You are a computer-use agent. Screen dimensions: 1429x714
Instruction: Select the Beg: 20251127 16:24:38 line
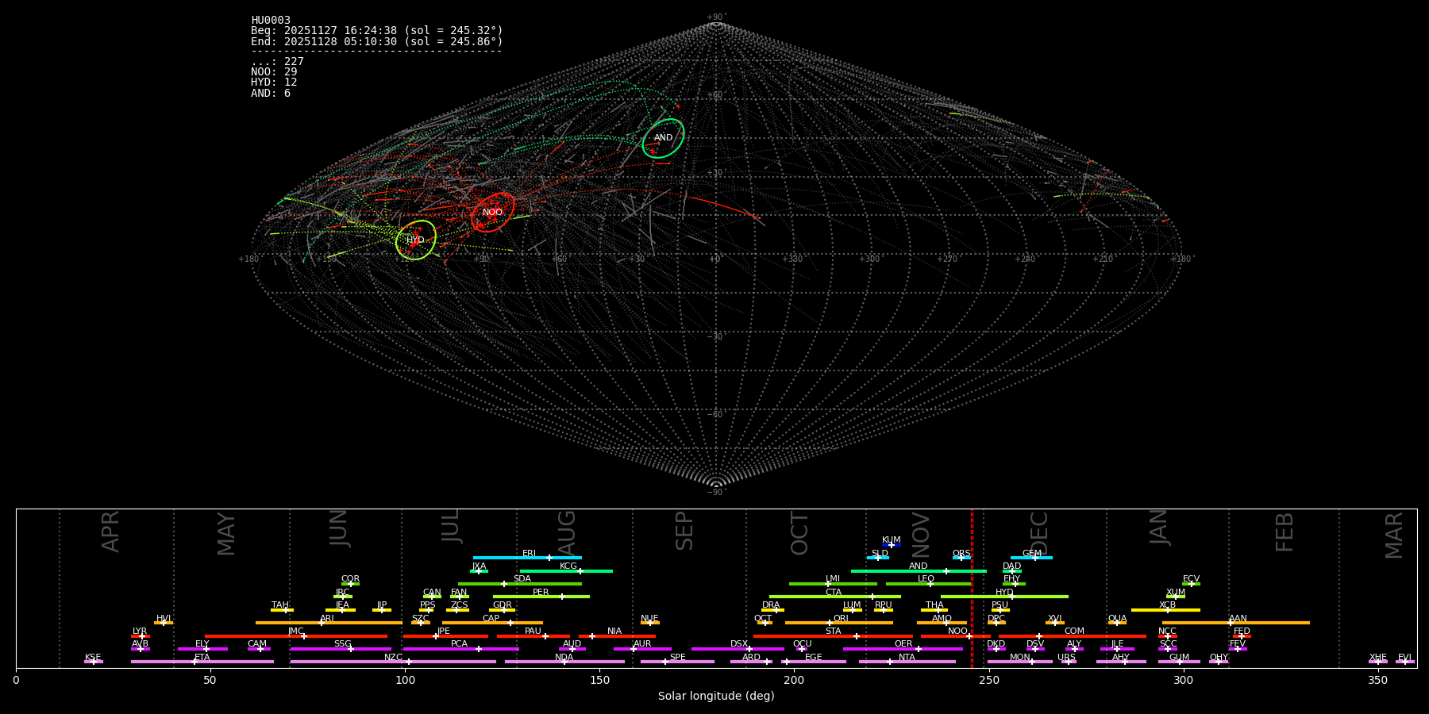click(x=377, y=31)
